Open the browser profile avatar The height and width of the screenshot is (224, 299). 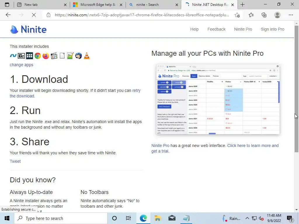[277, 15]
